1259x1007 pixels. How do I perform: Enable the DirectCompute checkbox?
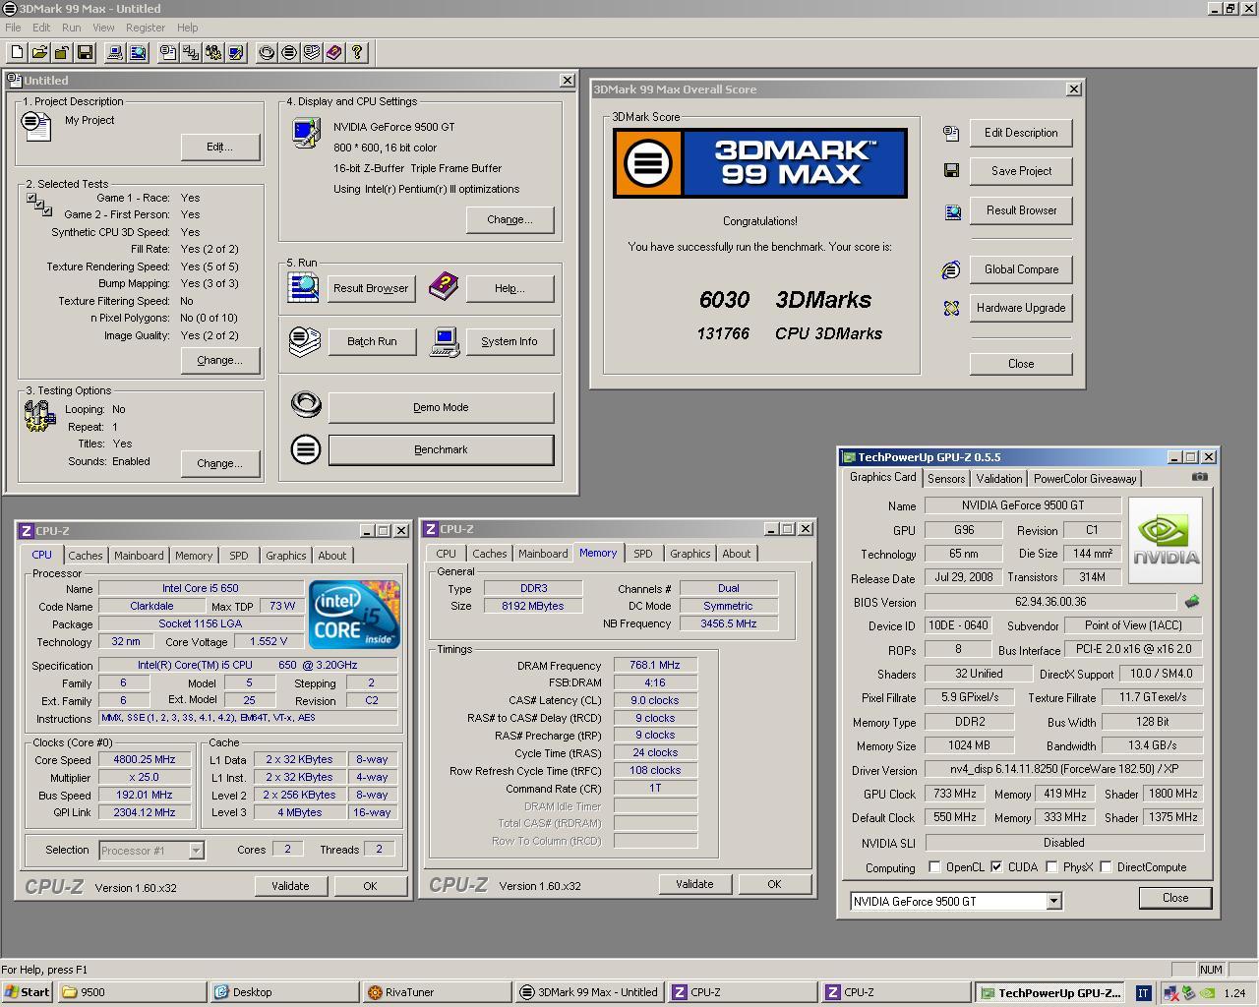(1106, 866)
